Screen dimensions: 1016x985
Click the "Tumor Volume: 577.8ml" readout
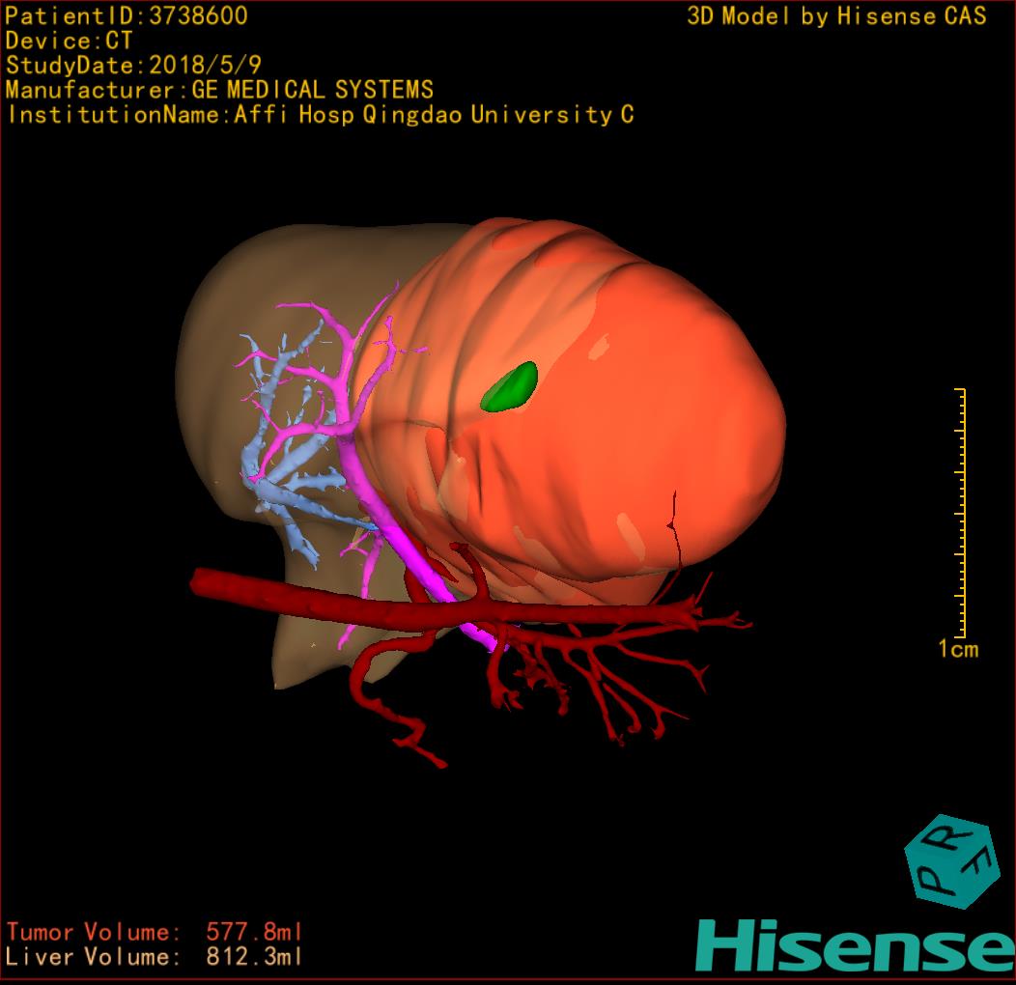point(155,932)
